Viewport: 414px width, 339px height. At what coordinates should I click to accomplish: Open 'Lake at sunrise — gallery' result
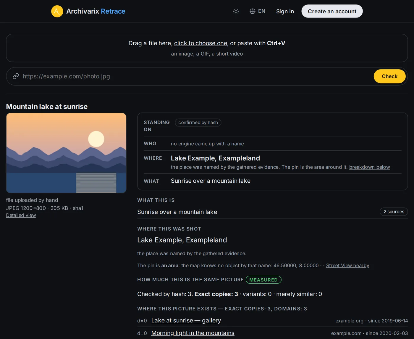186,320
